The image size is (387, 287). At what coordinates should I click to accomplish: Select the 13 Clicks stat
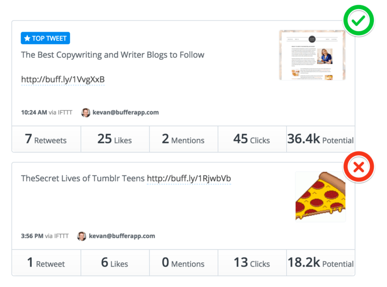[x=252, y=262]
